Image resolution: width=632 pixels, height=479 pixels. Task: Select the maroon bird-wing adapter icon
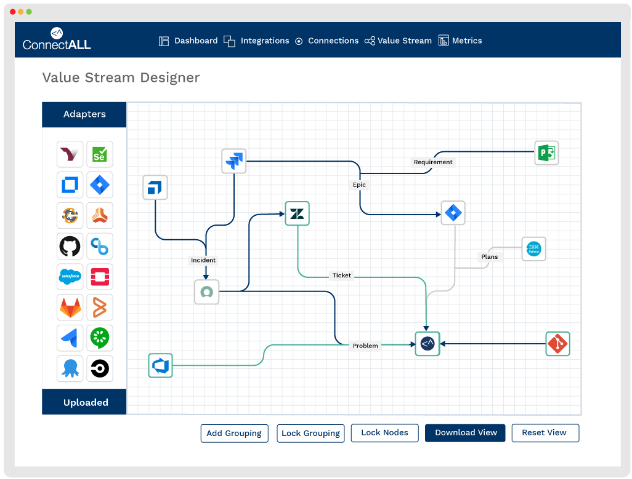tap(70, 154)
